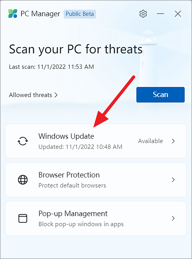The height and width of the screenshot is (259, 192).
Task: Click the Last scan timestamp text
Action: tap(51, 67)
